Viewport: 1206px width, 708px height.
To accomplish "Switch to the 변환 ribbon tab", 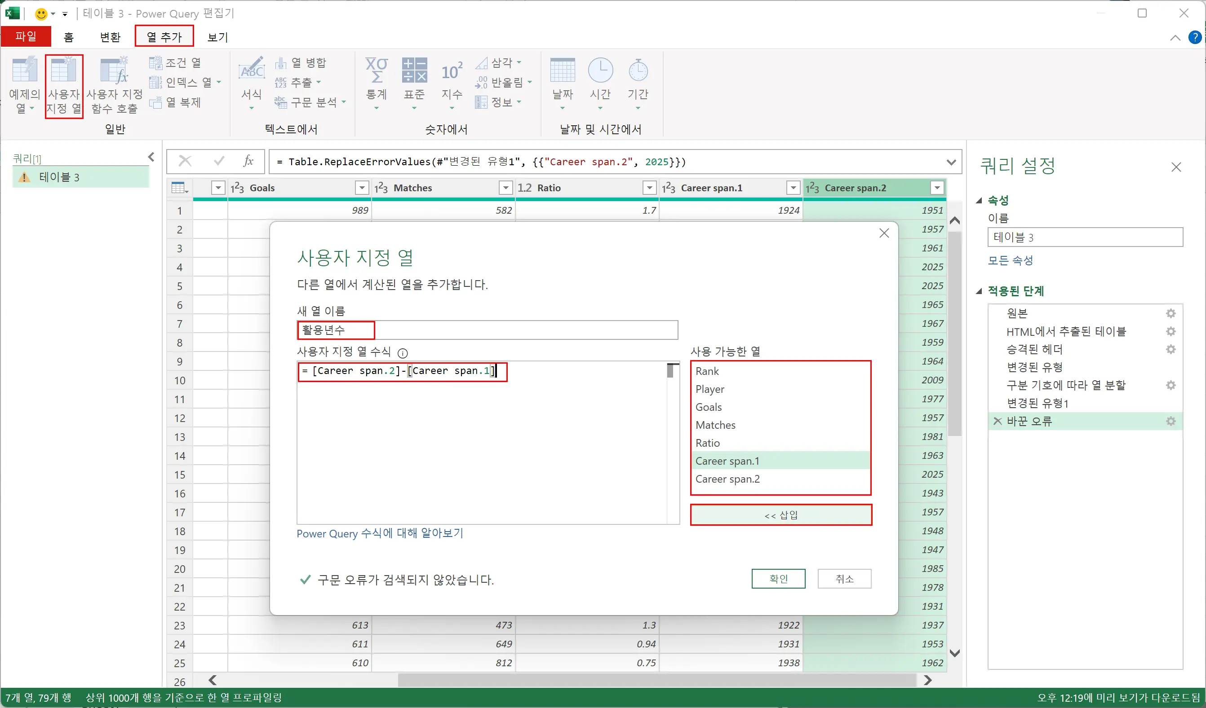I will click(x=109, y=37).
